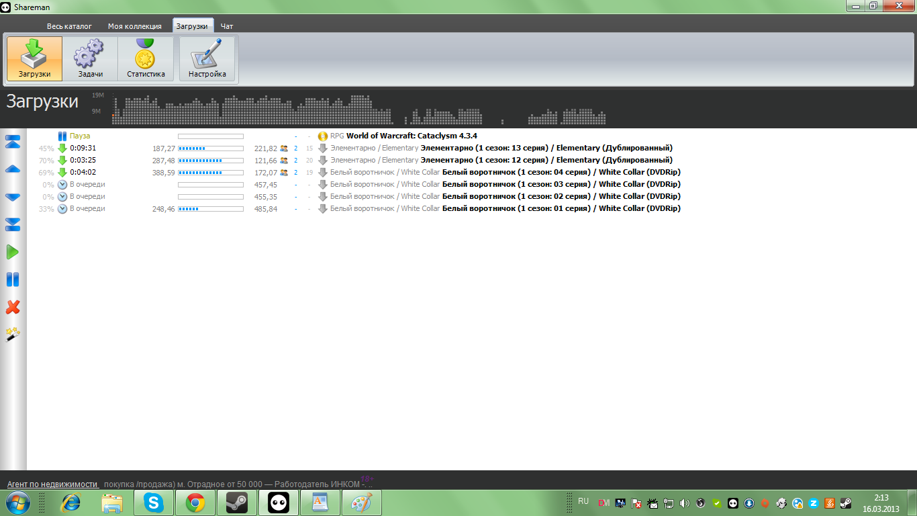Click the download speed graph in header
The width and height of the screenshot is (917, 516).
[359, 109]
